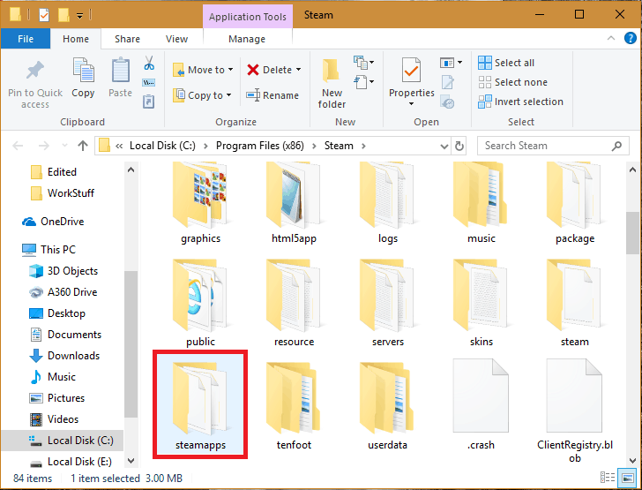Screen dimensions: 642x490
Task: Click the Edit file icon
Action: pos(447,82)
